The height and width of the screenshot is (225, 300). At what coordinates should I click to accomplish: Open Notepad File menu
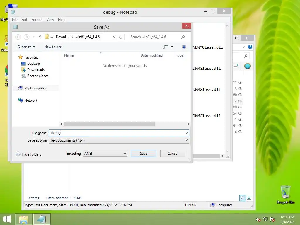pos(15,20)
